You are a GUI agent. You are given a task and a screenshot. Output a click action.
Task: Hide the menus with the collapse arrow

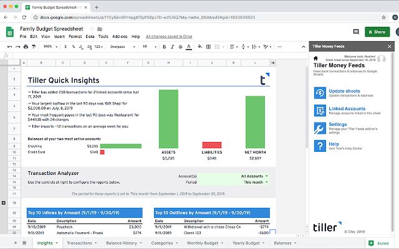304,47
